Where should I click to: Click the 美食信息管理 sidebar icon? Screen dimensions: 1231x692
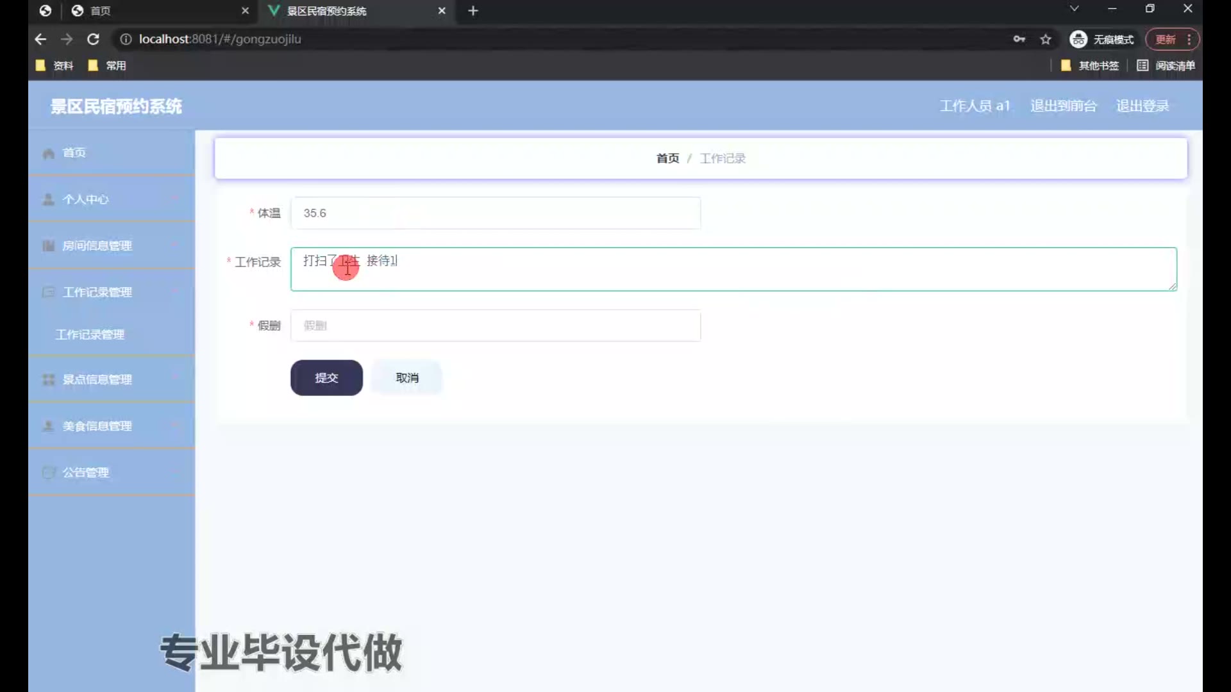pos(48,426)
